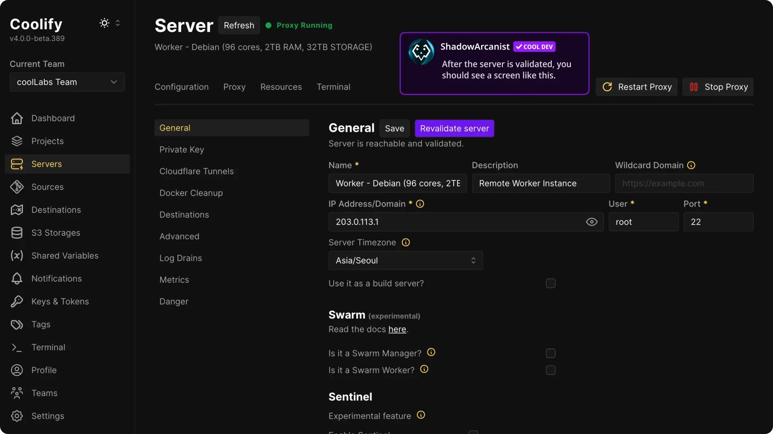Click the Revalidate server button
773x434 pixels.
coord(454,129)
